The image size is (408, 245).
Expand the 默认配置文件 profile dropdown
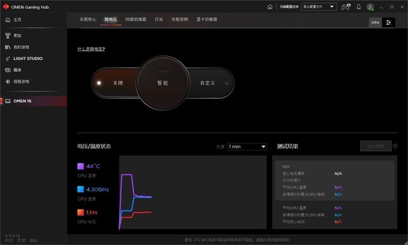click(319, 7)
